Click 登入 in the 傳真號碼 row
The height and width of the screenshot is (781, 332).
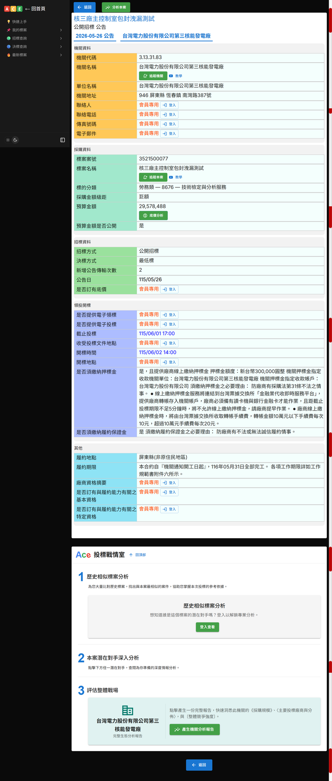coord(169,124)
